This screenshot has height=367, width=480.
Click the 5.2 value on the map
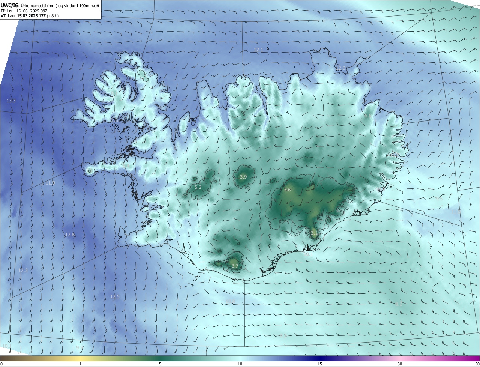tap(198, 187)
